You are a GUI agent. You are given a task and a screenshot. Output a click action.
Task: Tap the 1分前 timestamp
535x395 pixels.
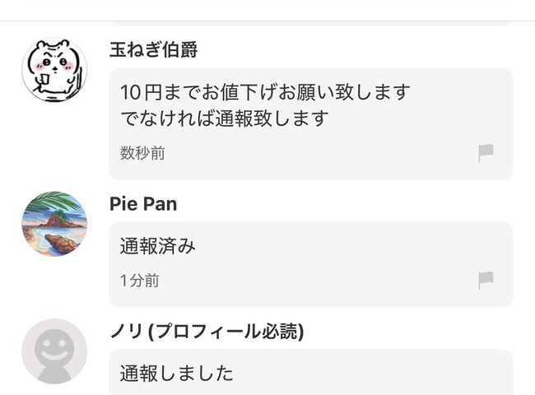coord(140,281)
